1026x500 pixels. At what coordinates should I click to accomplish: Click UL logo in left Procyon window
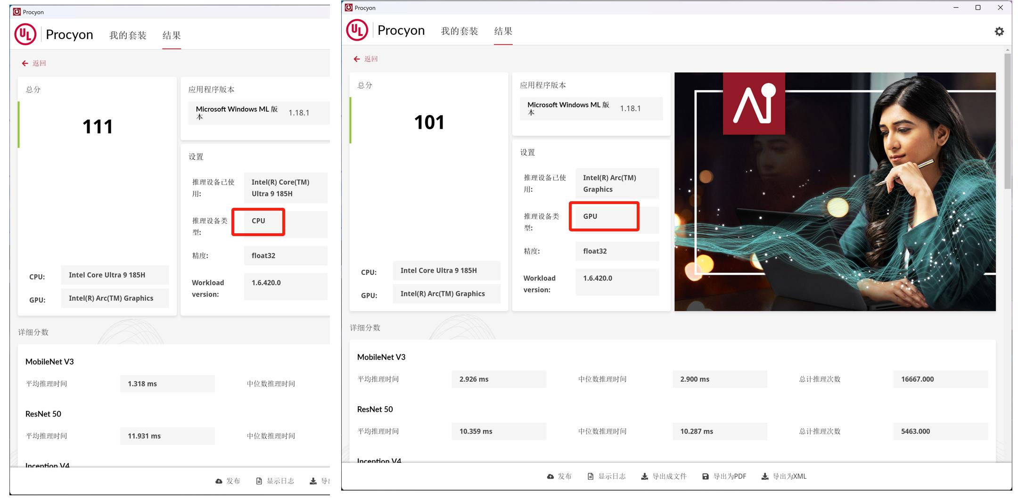(x=25, y=35)
